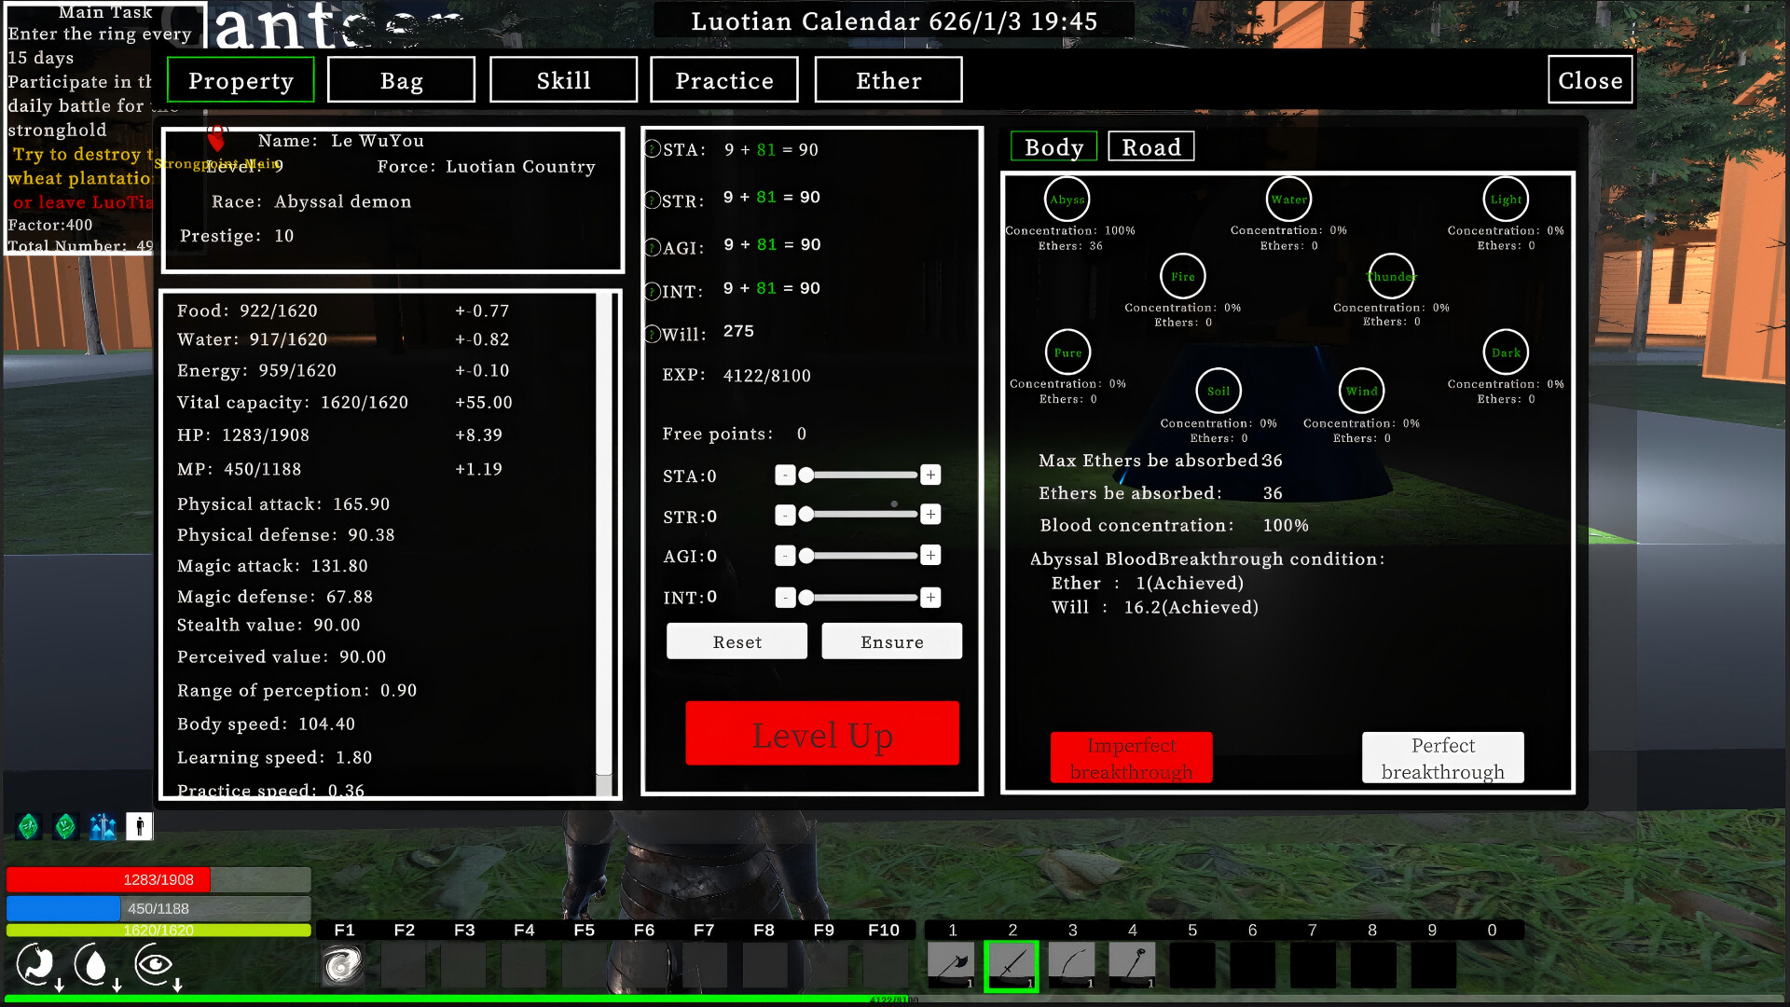1790x1007 pixels.
Task: Open the Bag tab
Action: point(402,80)
